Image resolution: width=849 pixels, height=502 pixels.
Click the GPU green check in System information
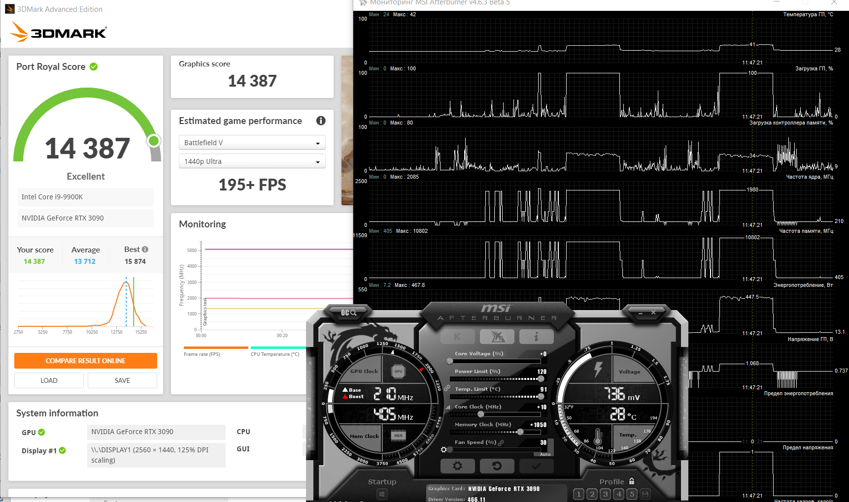[41, 432]
